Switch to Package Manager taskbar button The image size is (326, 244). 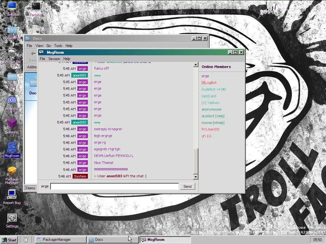[60, 240]
